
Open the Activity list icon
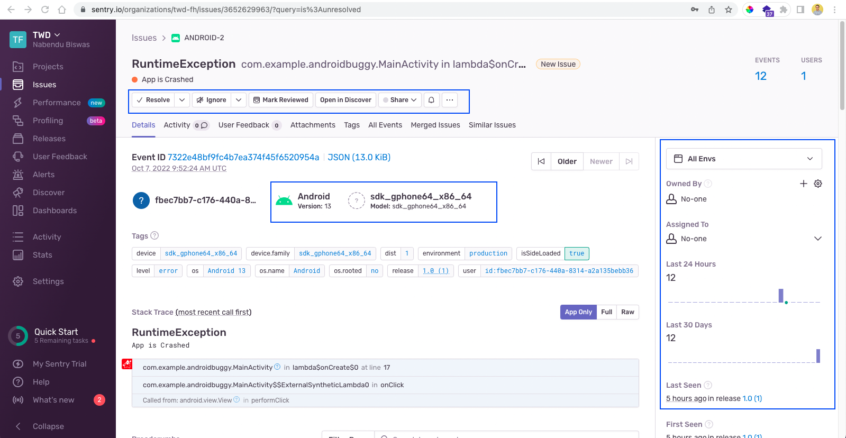point(18,237)
